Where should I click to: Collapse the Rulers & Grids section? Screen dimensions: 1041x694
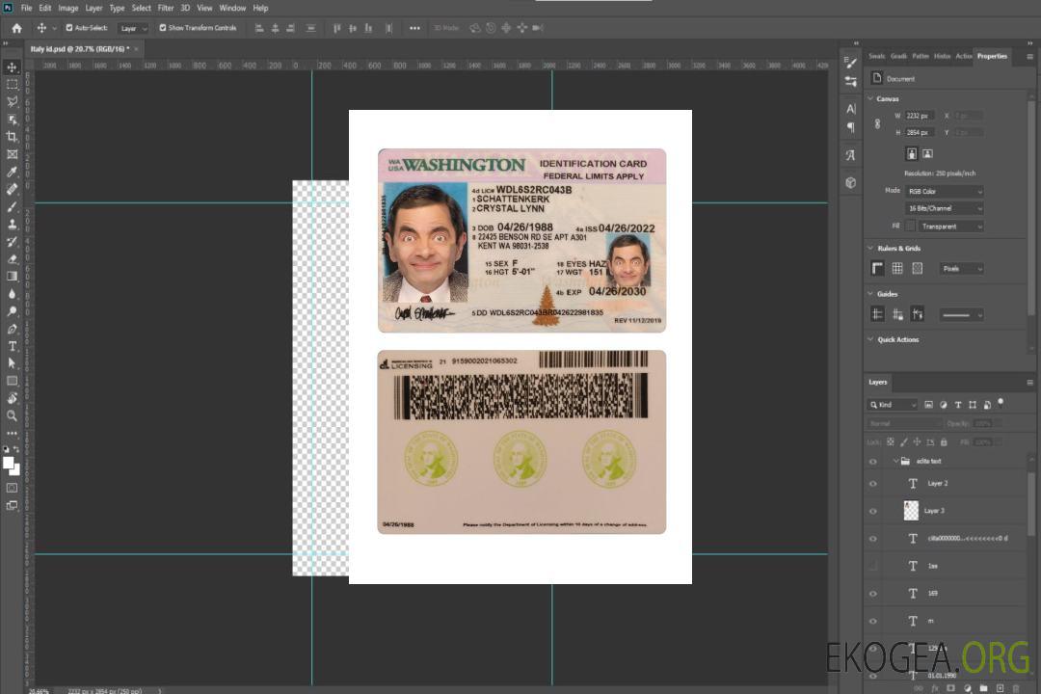(x=871, y=249)
